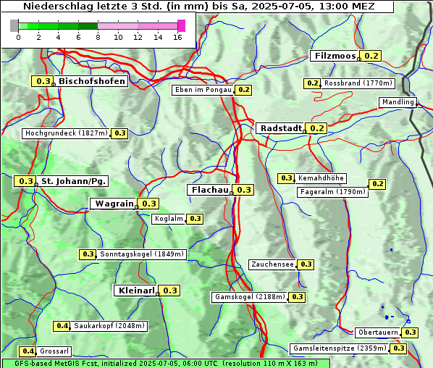Select the Sonntagskogel (1849m) label
Image resolution: width=433 pixels, height=368 pixels.
click(142, 254)
